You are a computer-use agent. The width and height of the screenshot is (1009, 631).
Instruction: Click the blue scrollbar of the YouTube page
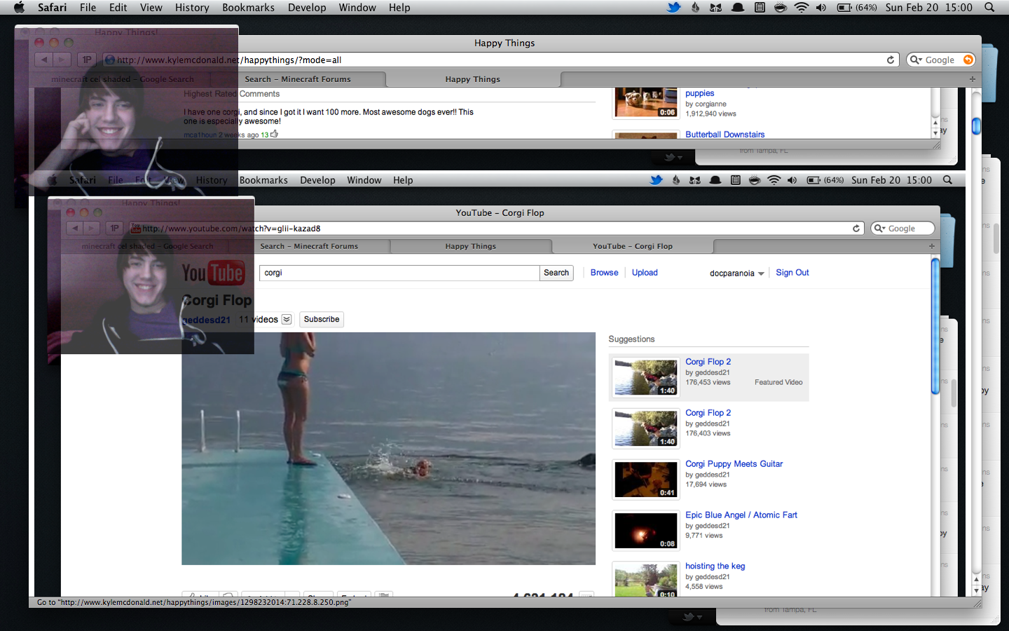coord(935,326)
